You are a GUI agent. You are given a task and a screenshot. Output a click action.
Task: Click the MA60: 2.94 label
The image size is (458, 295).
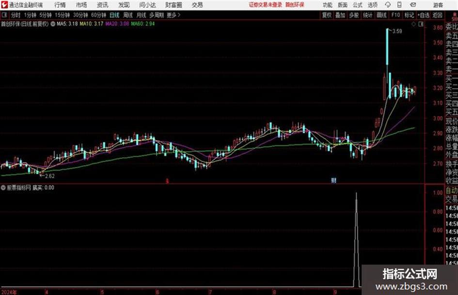click(x=143, y=24)
